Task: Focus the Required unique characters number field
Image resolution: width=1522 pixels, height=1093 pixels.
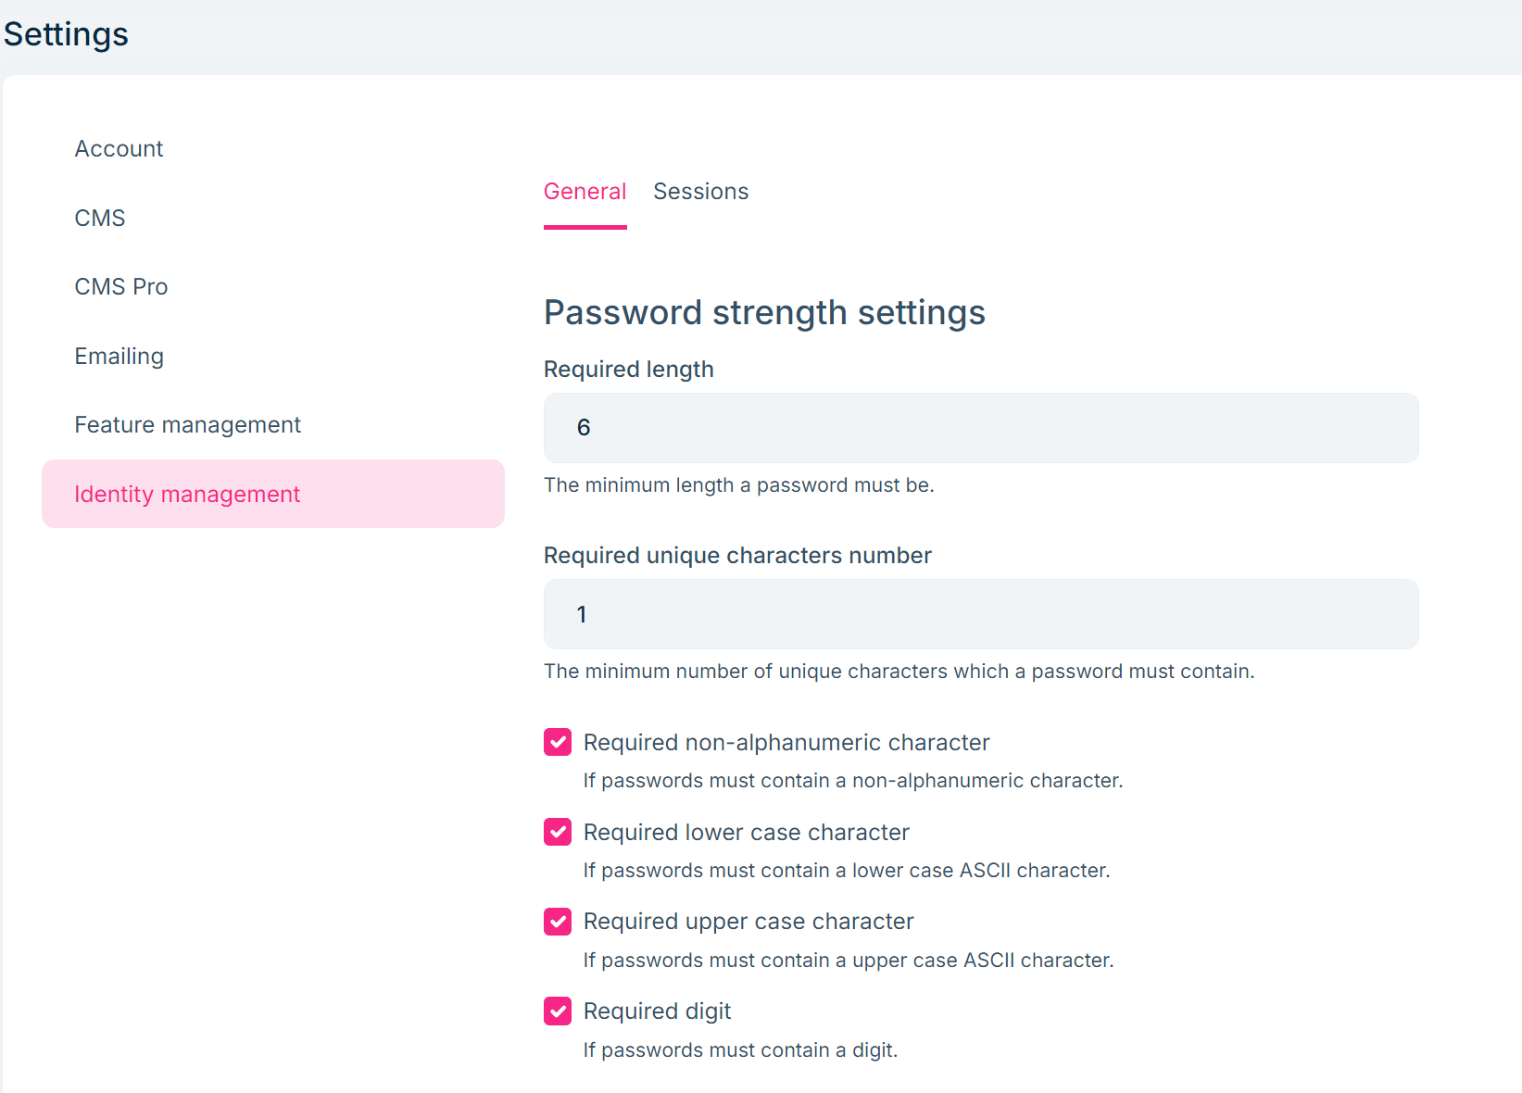Action: click(980, 614)
